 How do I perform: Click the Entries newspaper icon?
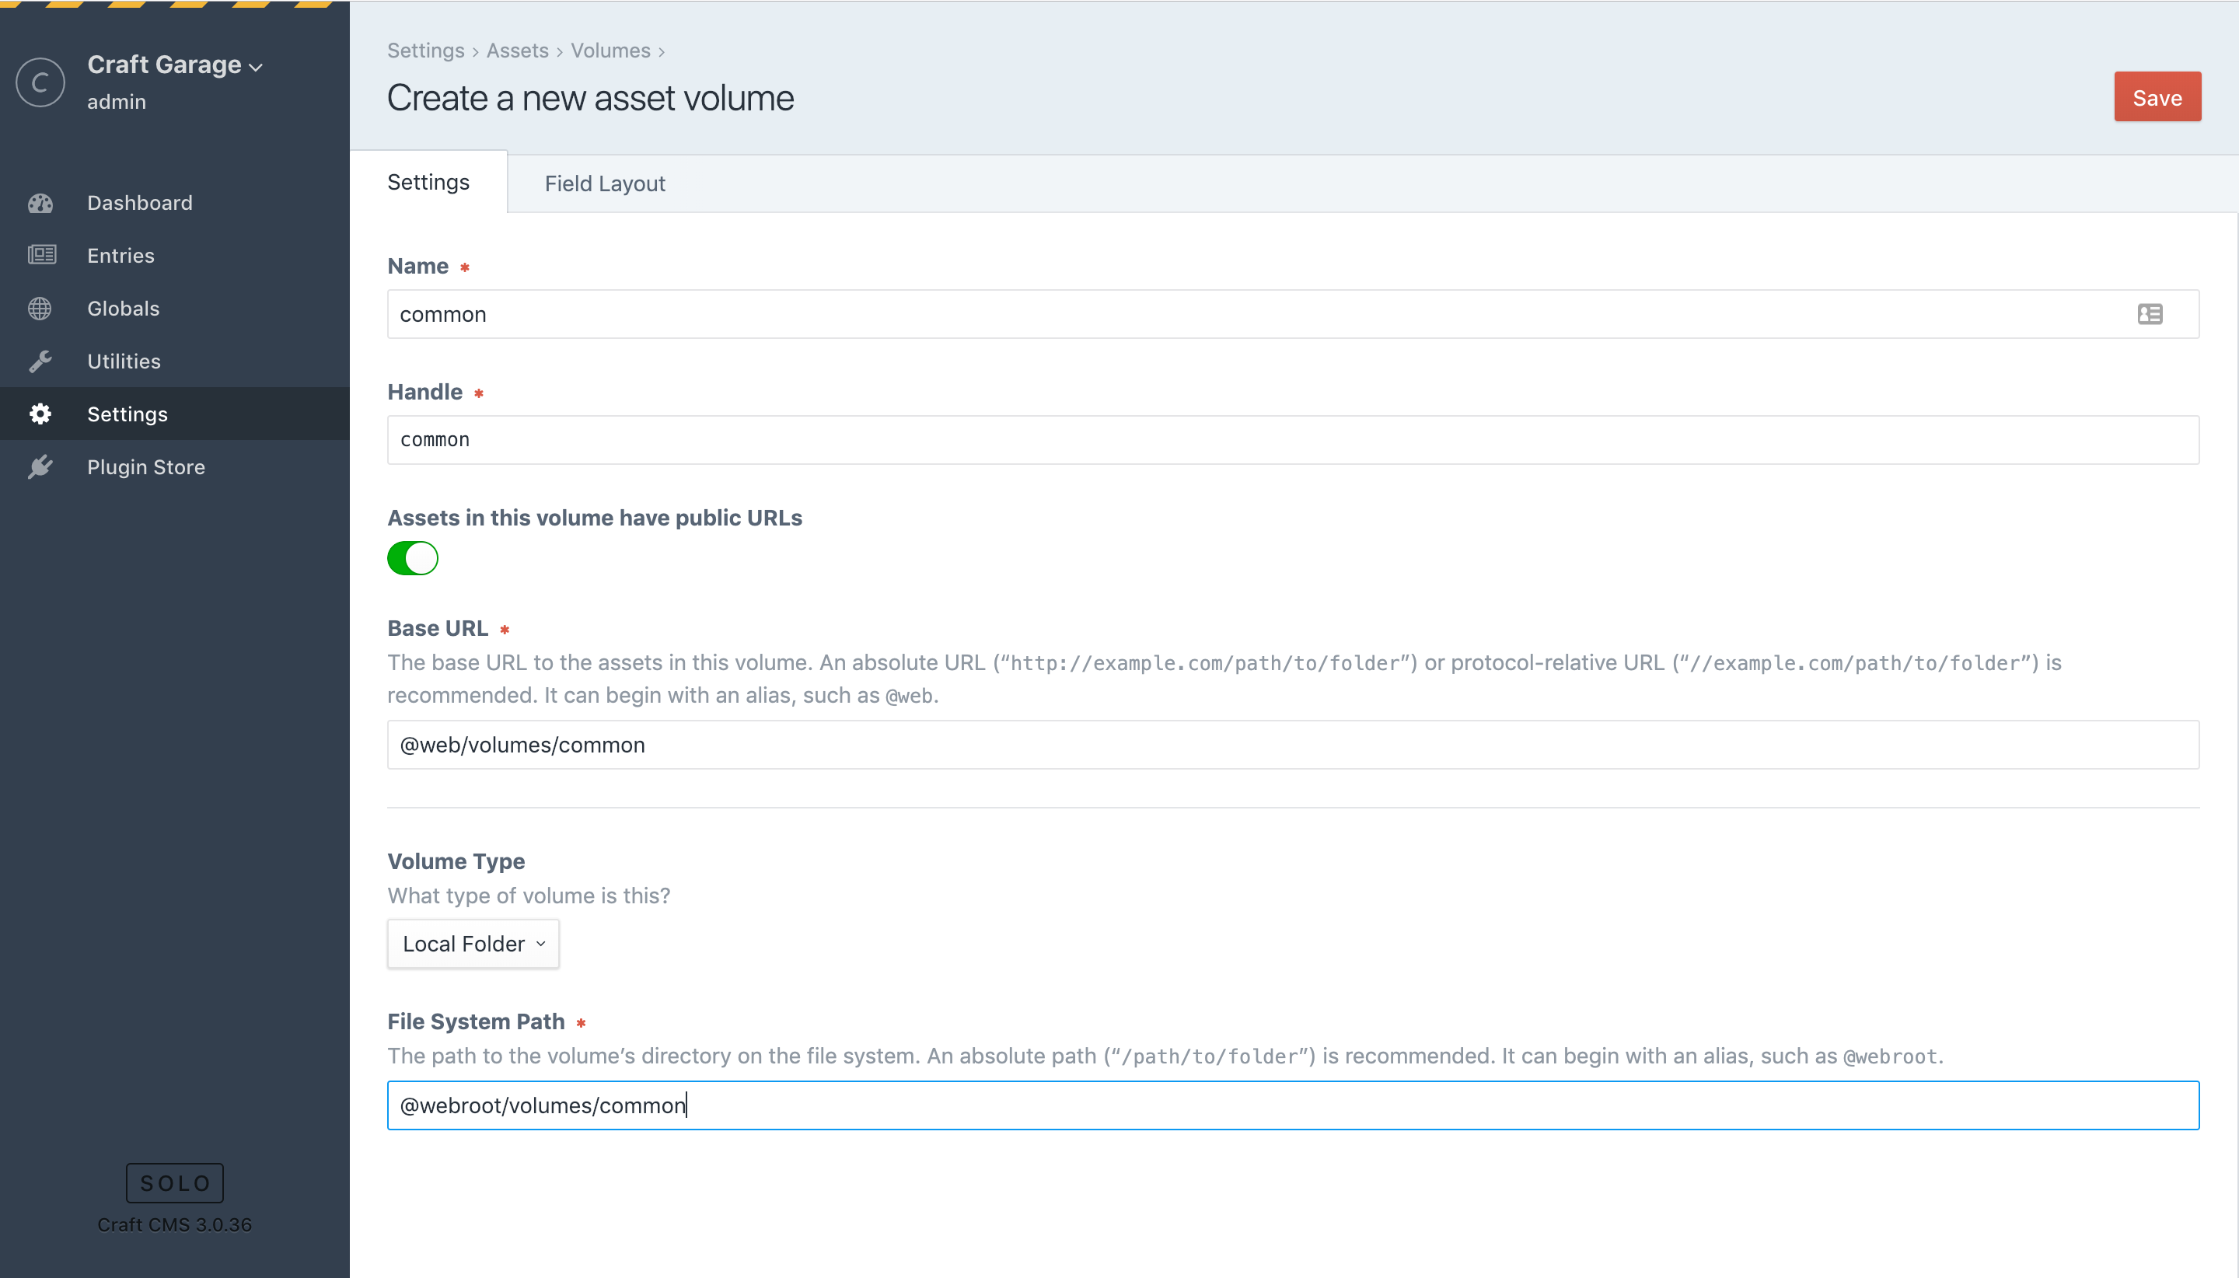click(41, 256)
